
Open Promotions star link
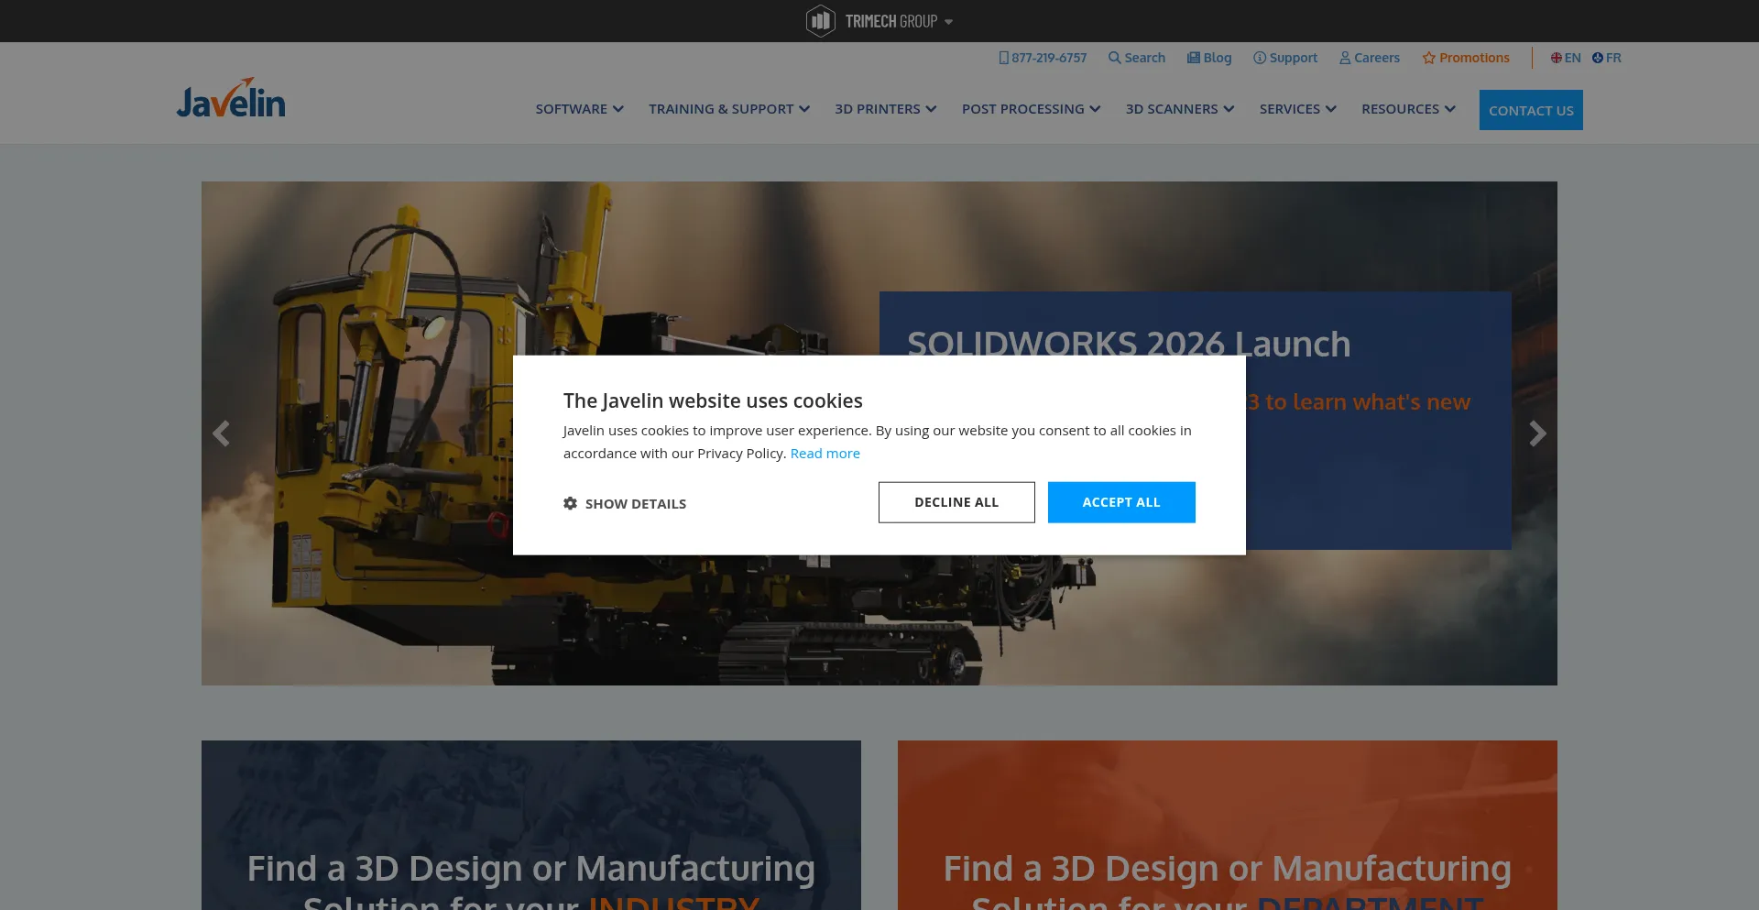tap(1465, 58)
